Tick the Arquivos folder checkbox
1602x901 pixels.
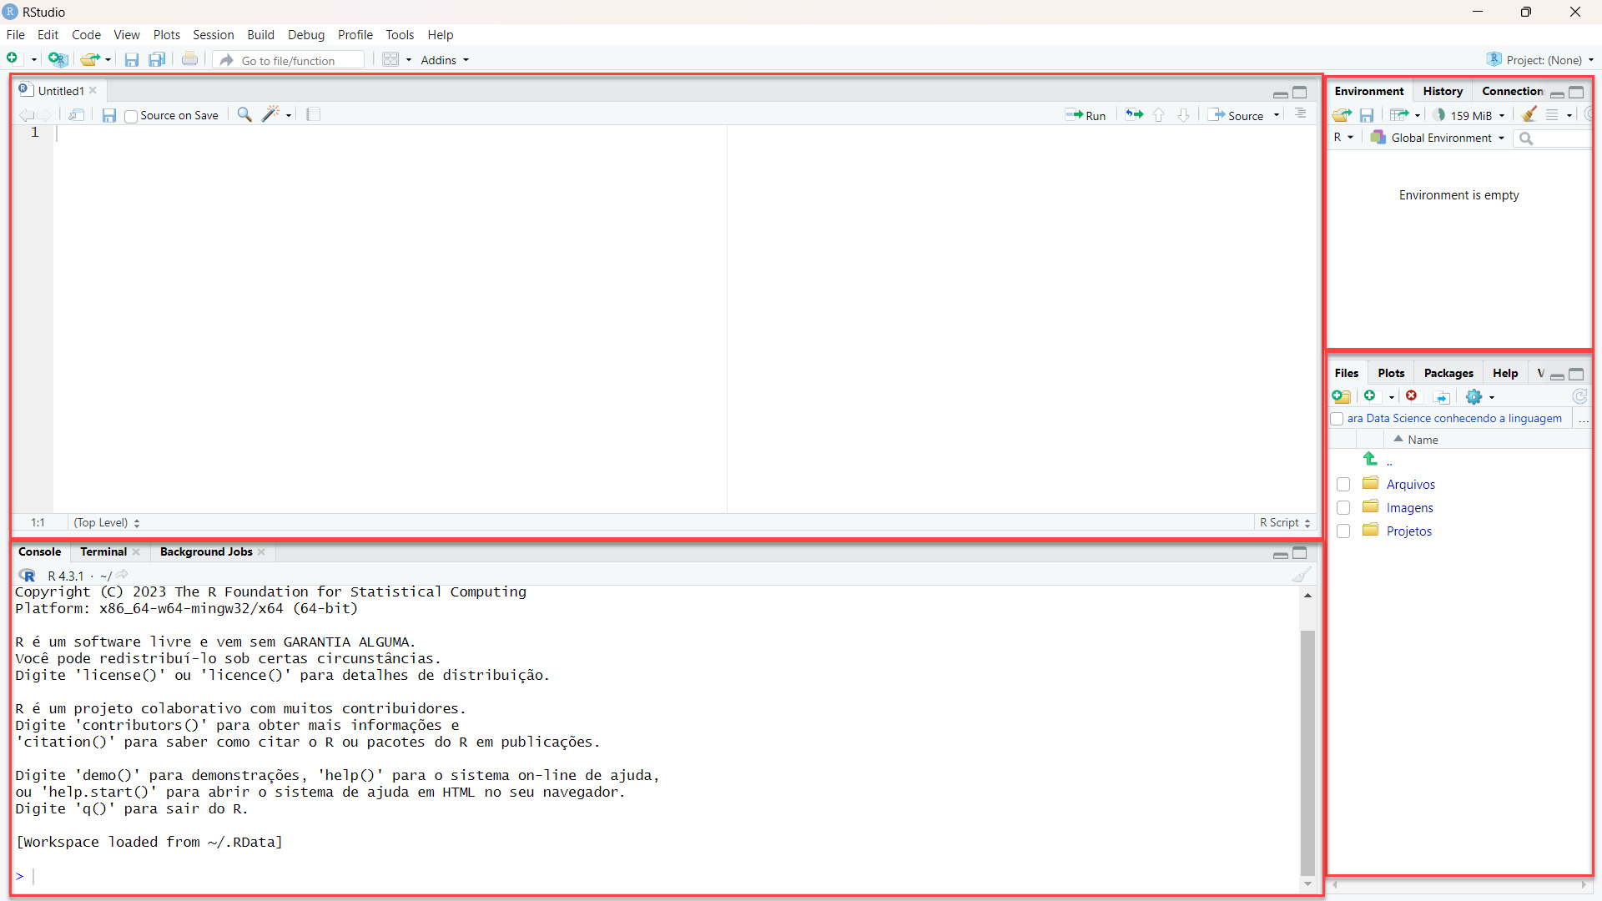coord(1343,485)
